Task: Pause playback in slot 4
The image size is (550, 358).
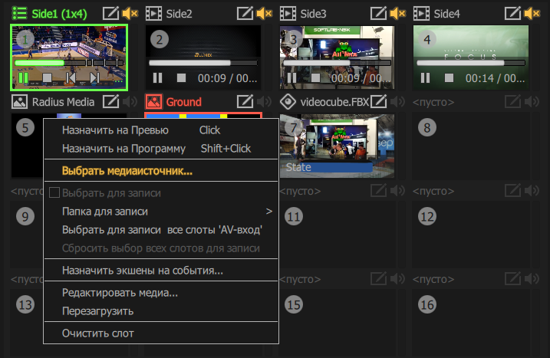Action: pyautogui.click(x=425, y=77)
